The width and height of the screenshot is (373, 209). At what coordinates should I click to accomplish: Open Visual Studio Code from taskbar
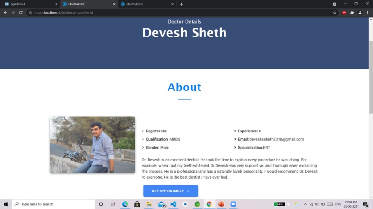click(174, 204)
